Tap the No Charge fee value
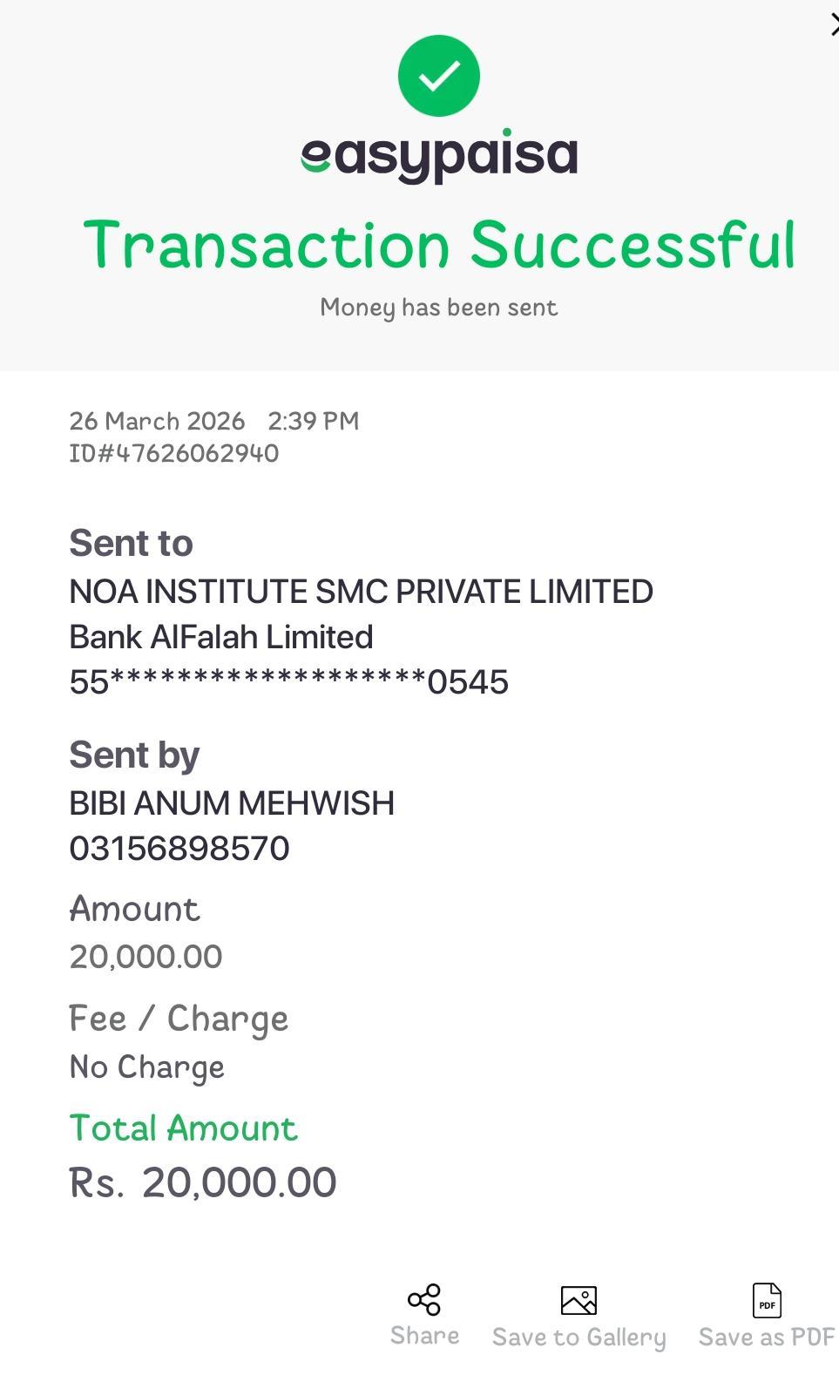 click(x=147, y=1067)
